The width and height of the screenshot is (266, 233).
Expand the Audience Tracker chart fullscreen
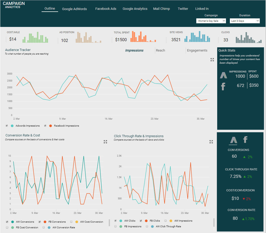point(212,60)
